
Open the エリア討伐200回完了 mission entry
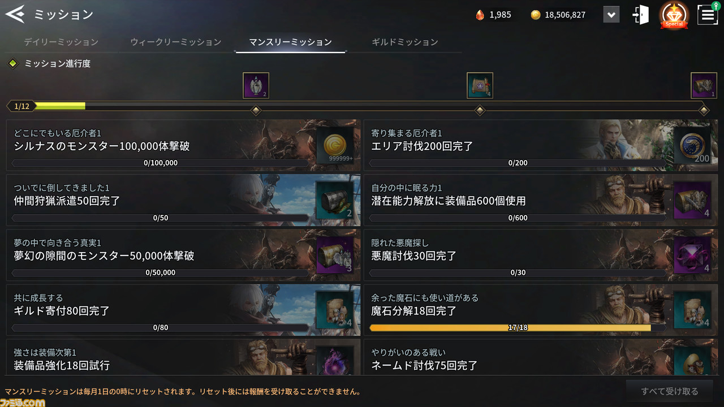[x=541, y=145]
